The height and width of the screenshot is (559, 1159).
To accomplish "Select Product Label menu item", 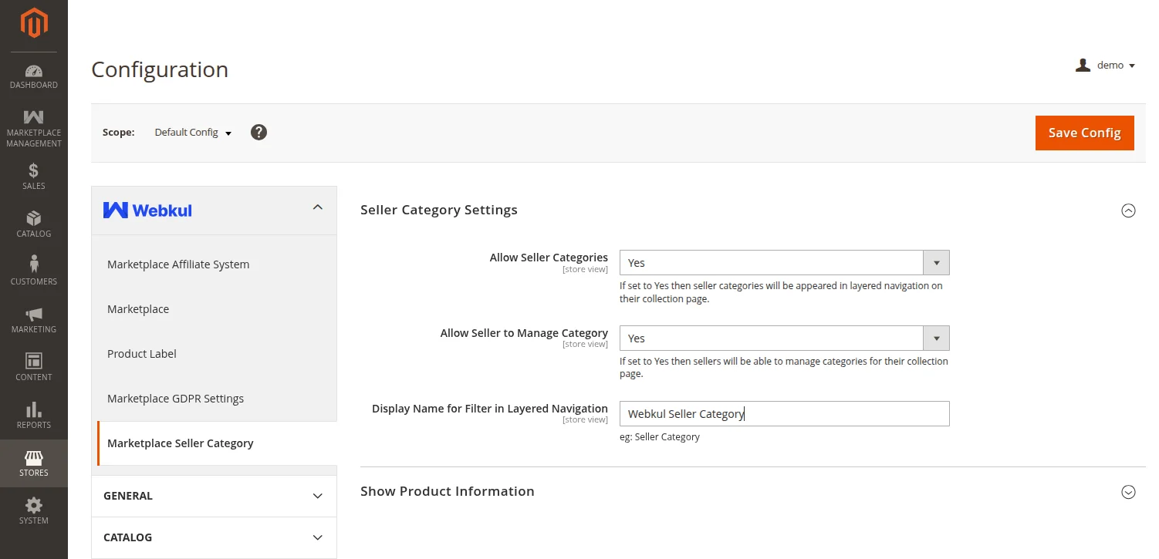I will [142, 354].
